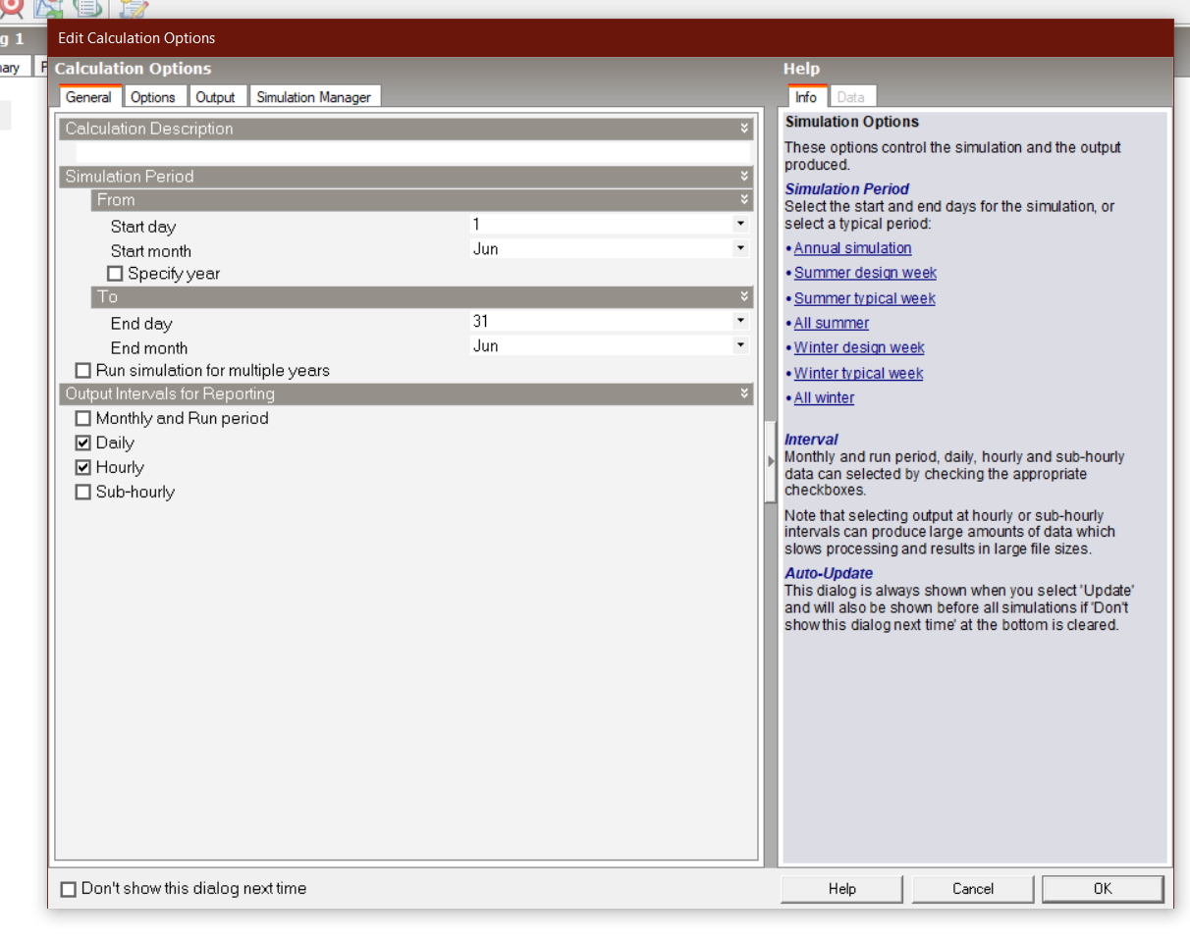
Task: Choose the Summer design week link
Action: [x=865, y=273]
